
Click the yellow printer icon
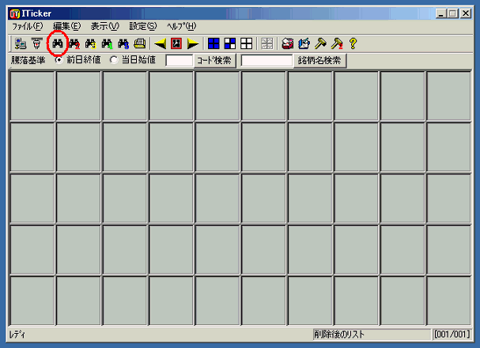click(140, 43)
